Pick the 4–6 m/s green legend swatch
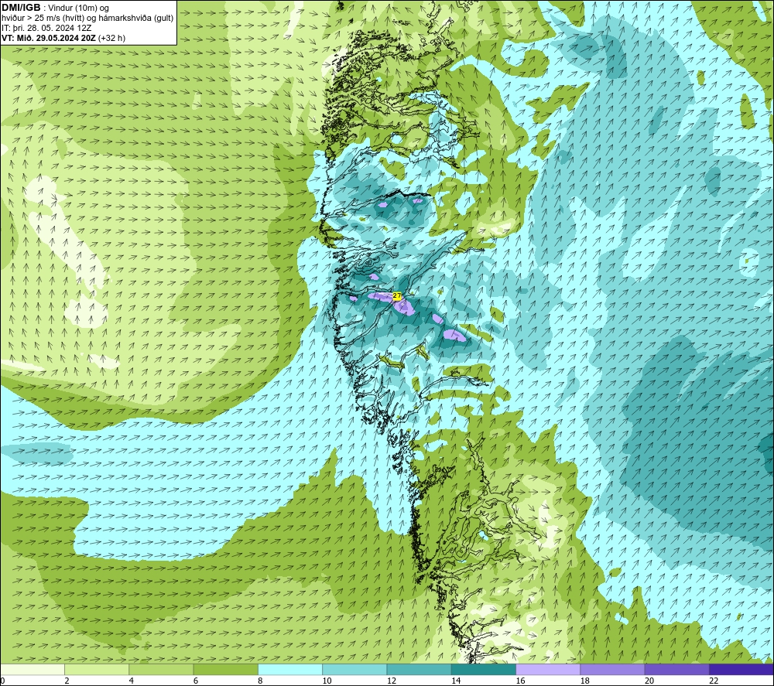Image resolution: width=774 pixels, height=686 pixels. pyautogui.click(x=162, y=670)
